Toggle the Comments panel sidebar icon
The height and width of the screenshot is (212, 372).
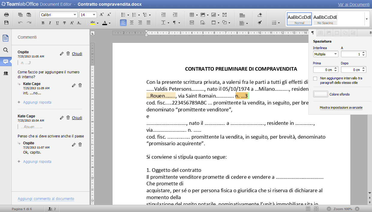(6, 62)
